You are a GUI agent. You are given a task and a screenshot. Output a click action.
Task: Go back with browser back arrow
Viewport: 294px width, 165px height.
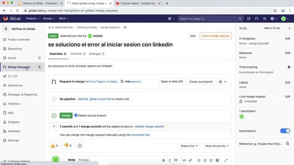coord(4,11)
